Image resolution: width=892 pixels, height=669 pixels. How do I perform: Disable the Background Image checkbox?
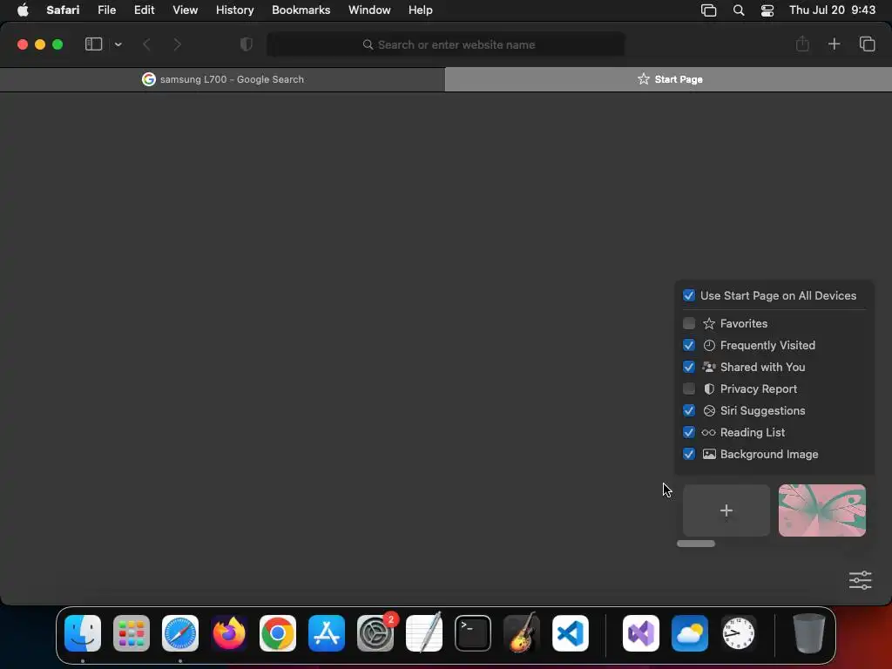click(x=689, y=454)
